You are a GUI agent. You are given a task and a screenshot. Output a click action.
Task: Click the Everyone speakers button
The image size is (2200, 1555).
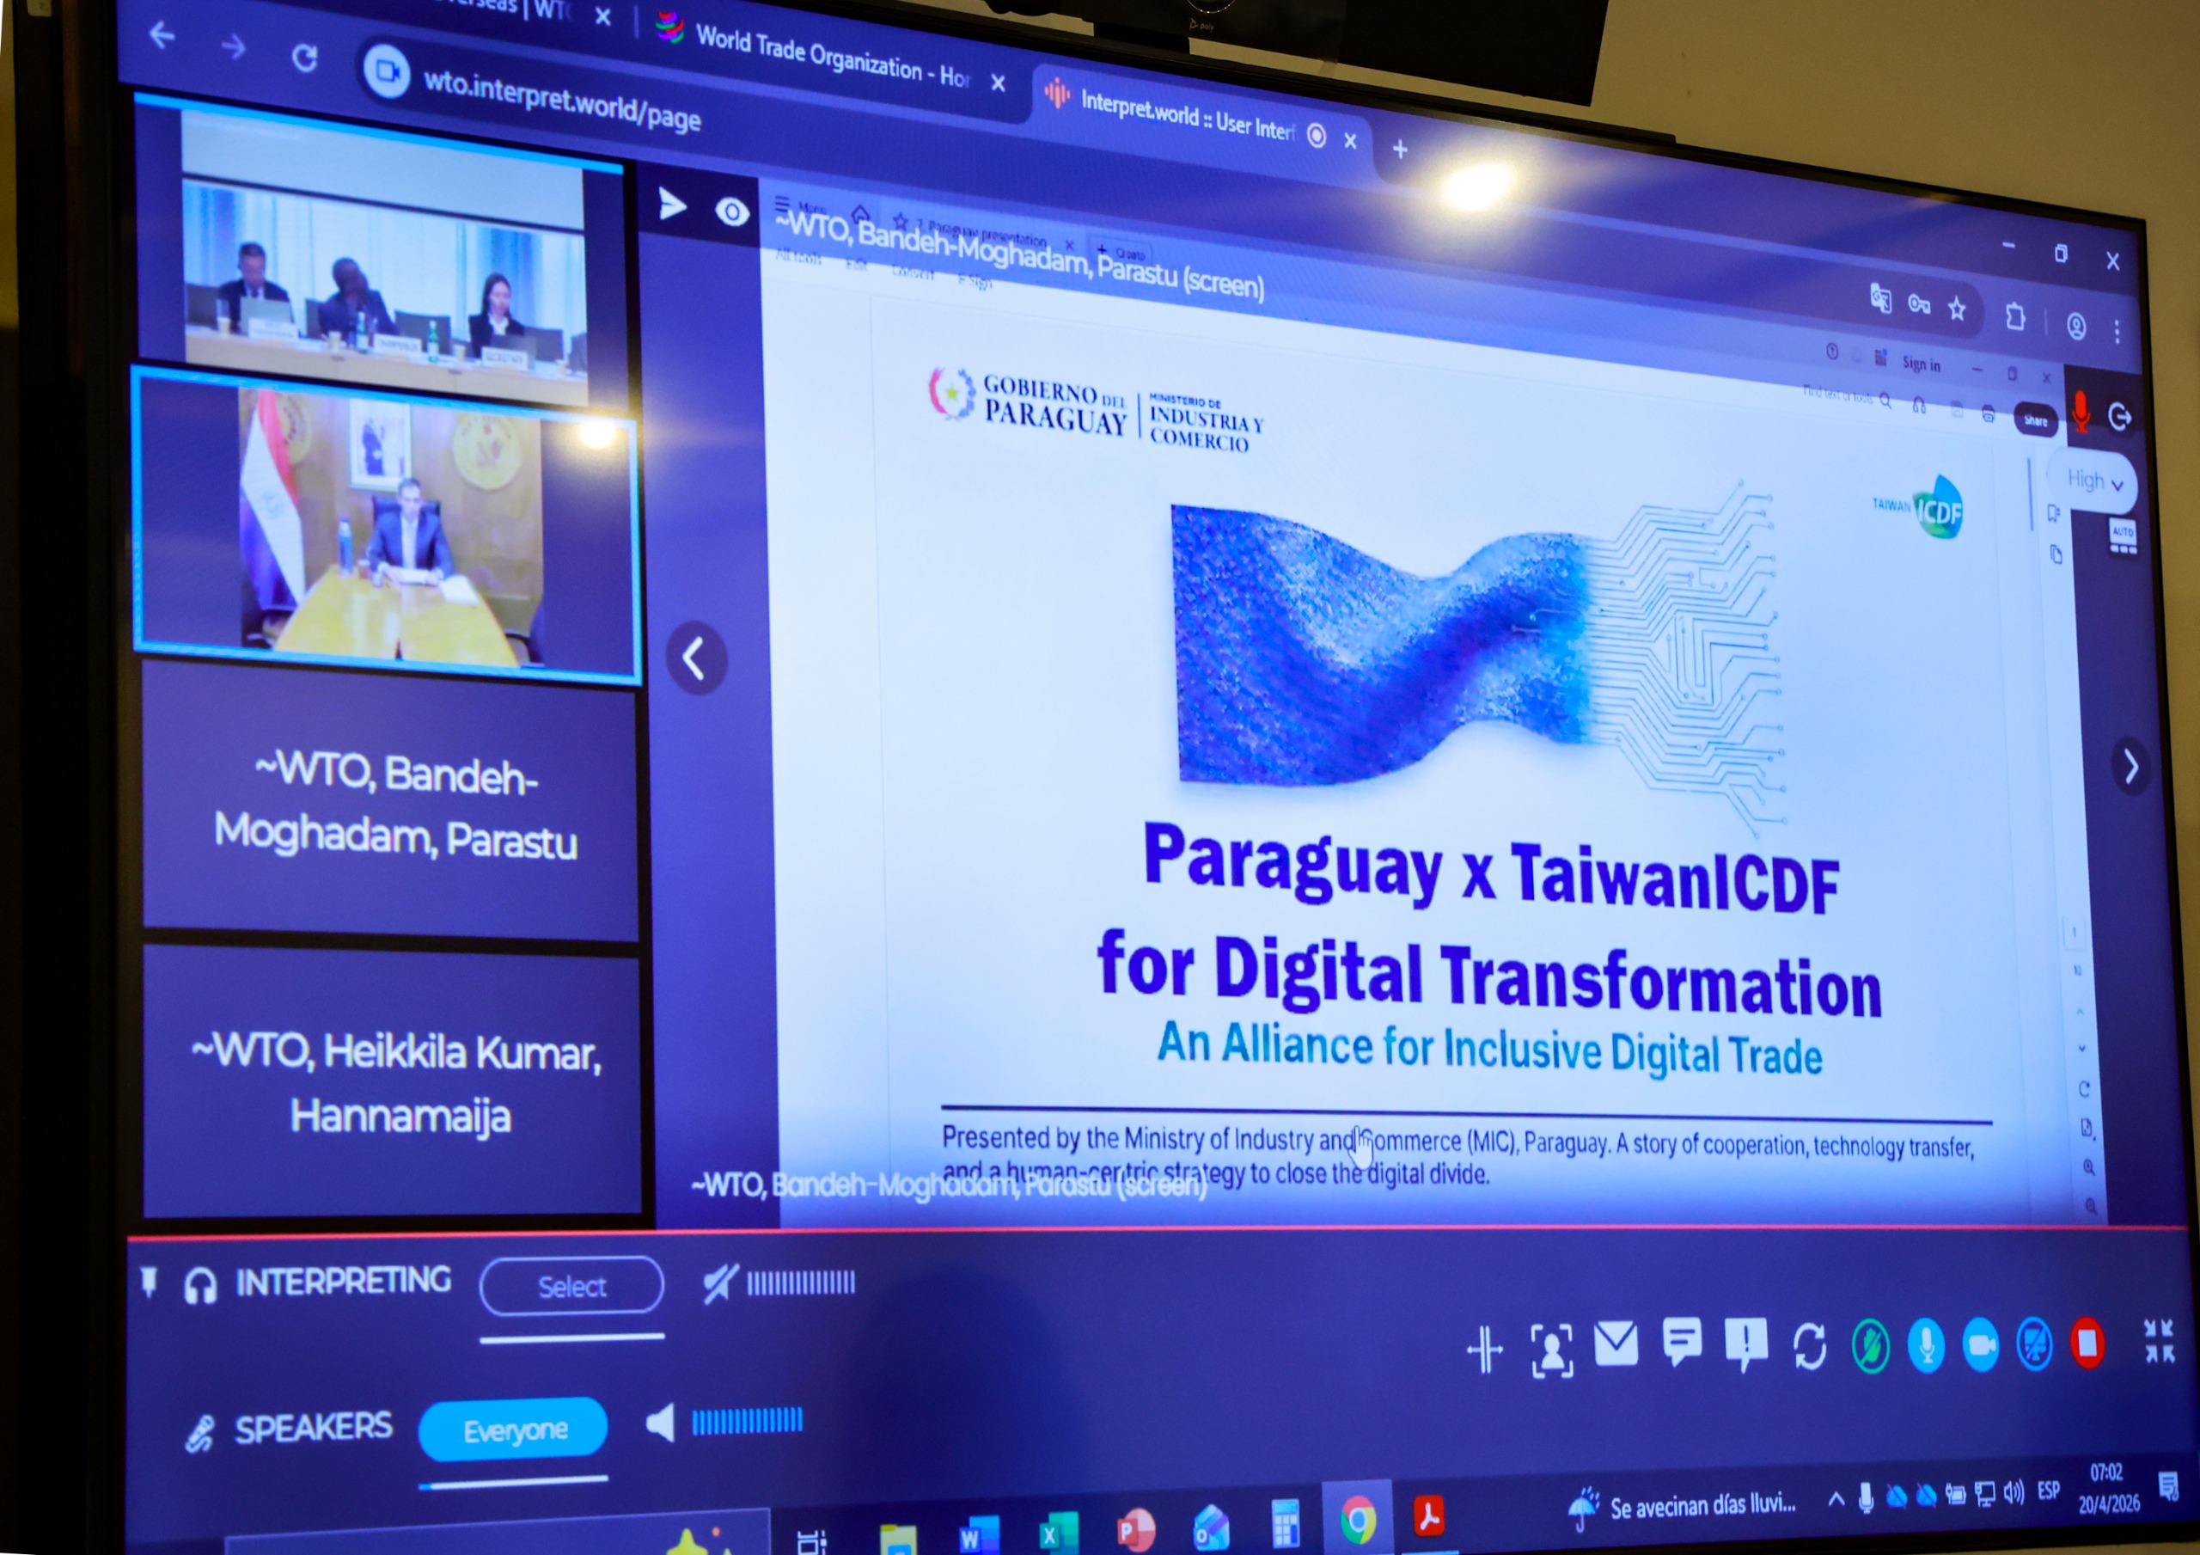pos(515,1429)
